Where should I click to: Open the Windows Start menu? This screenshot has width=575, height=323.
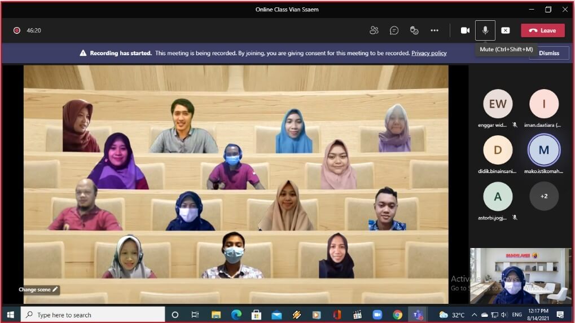(10, 315)
